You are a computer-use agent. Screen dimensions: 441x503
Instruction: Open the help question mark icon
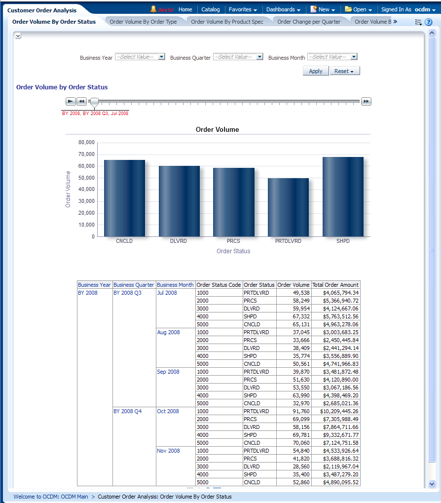pyautogui.click(x=428, y=22)
